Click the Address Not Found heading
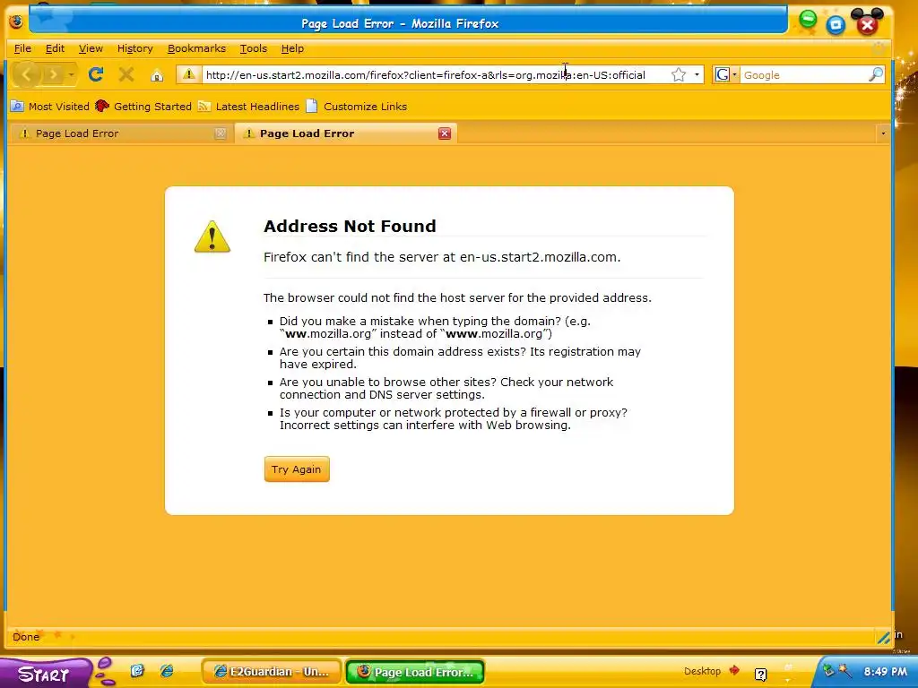Image resolution: width=918 pixels, height=688 pixels. pos(350,226)
